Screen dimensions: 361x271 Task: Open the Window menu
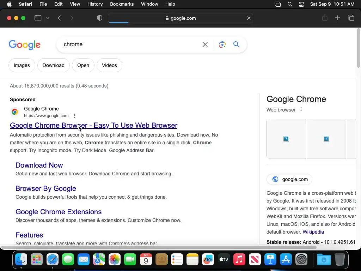click(149, 4)
